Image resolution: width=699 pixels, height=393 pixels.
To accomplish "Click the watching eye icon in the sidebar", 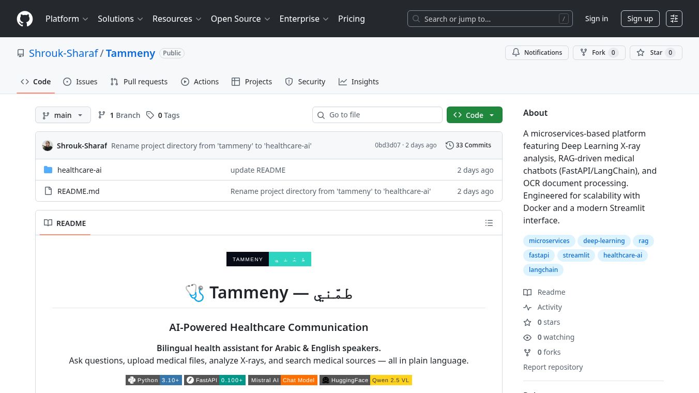I will [x=527, y=337].
